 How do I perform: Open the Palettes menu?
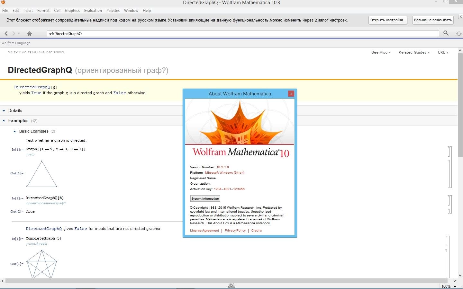click(113, 11)
